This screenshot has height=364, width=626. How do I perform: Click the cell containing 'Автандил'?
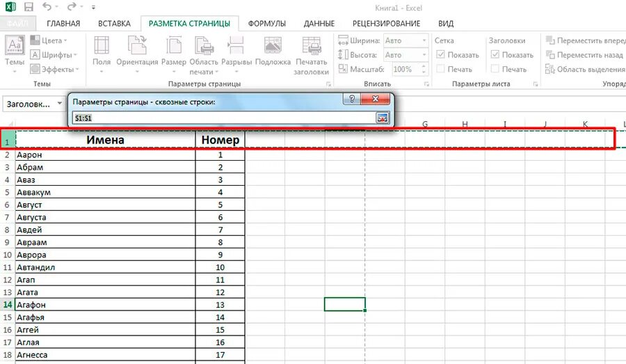[106, 267]
